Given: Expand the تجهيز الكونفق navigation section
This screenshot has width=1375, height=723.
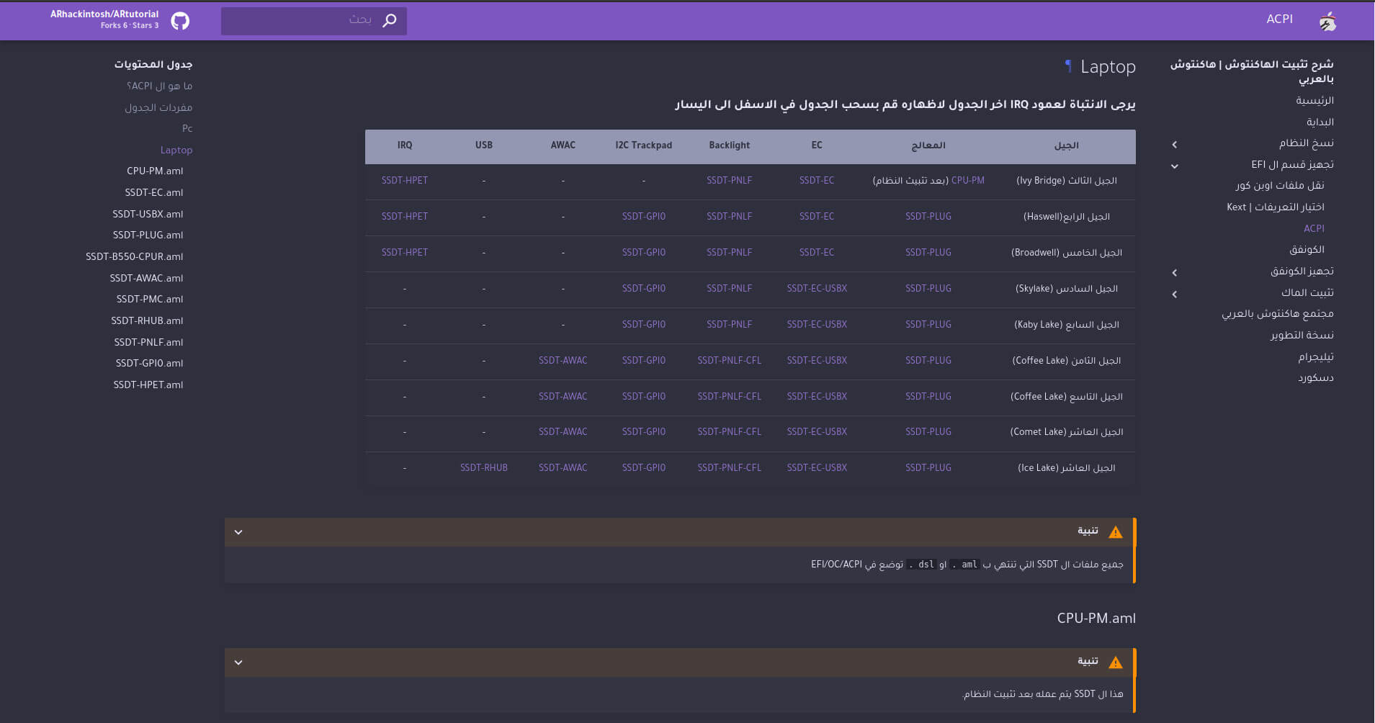Looking at the screenshot, I should (1175, 272).
